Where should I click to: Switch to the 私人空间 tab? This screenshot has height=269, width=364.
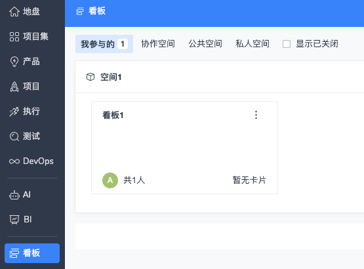pyautogui.click(x=253, y=44)
